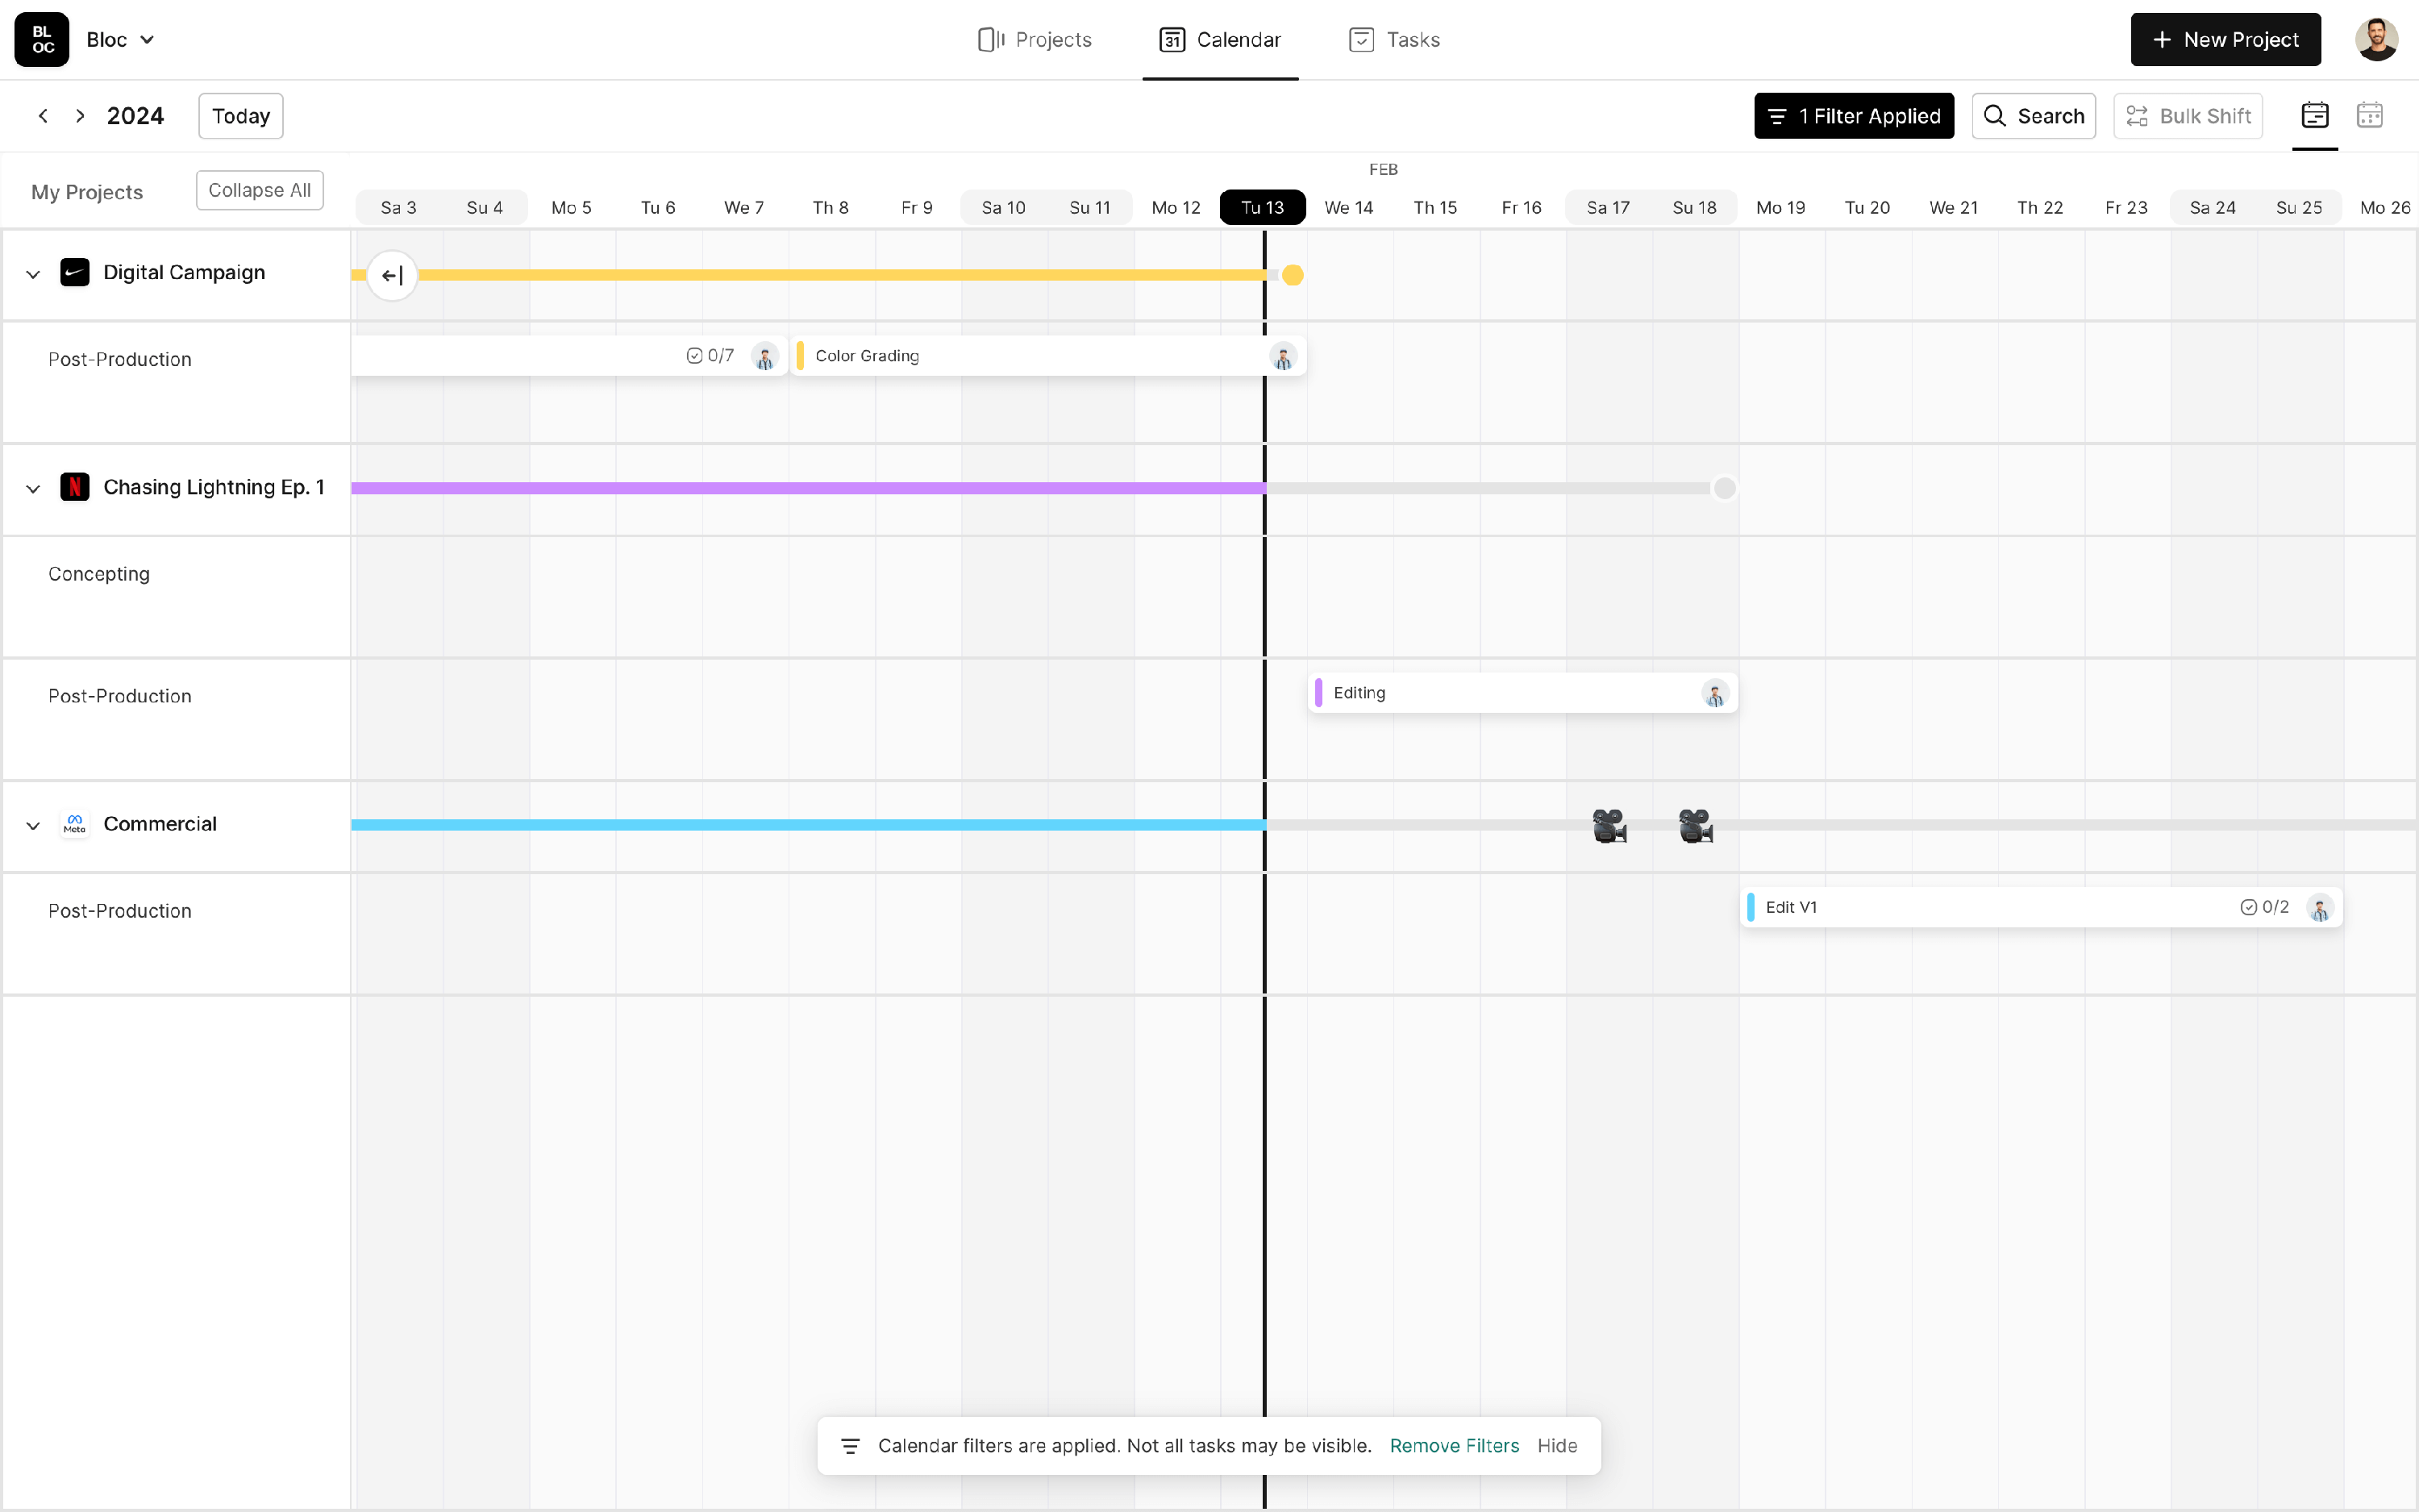2419x1512 pixels.
Task: Go to next period with right arrow
Action: (80, 116)
